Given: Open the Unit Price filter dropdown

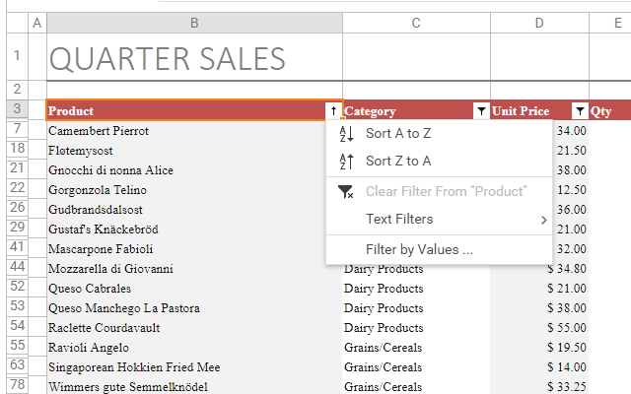Looking at the screenshot, I should coord(580,111).
